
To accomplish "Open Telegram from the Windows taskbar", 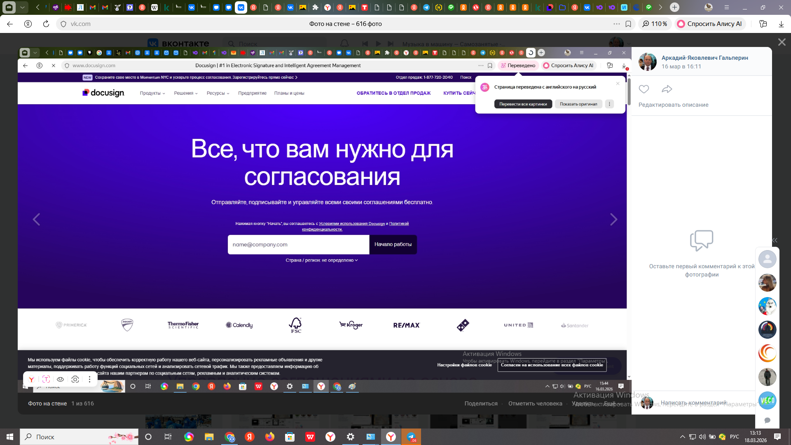I will pyautogui.click(x=411, y=437).
